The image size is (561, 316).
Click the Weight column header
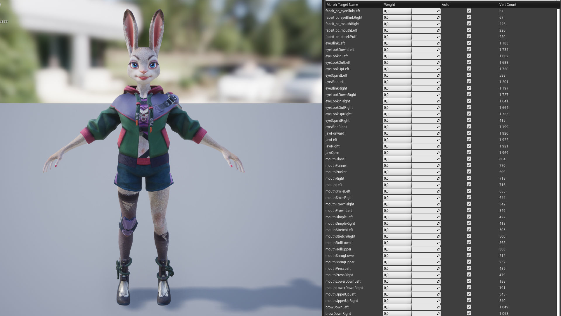412,5
